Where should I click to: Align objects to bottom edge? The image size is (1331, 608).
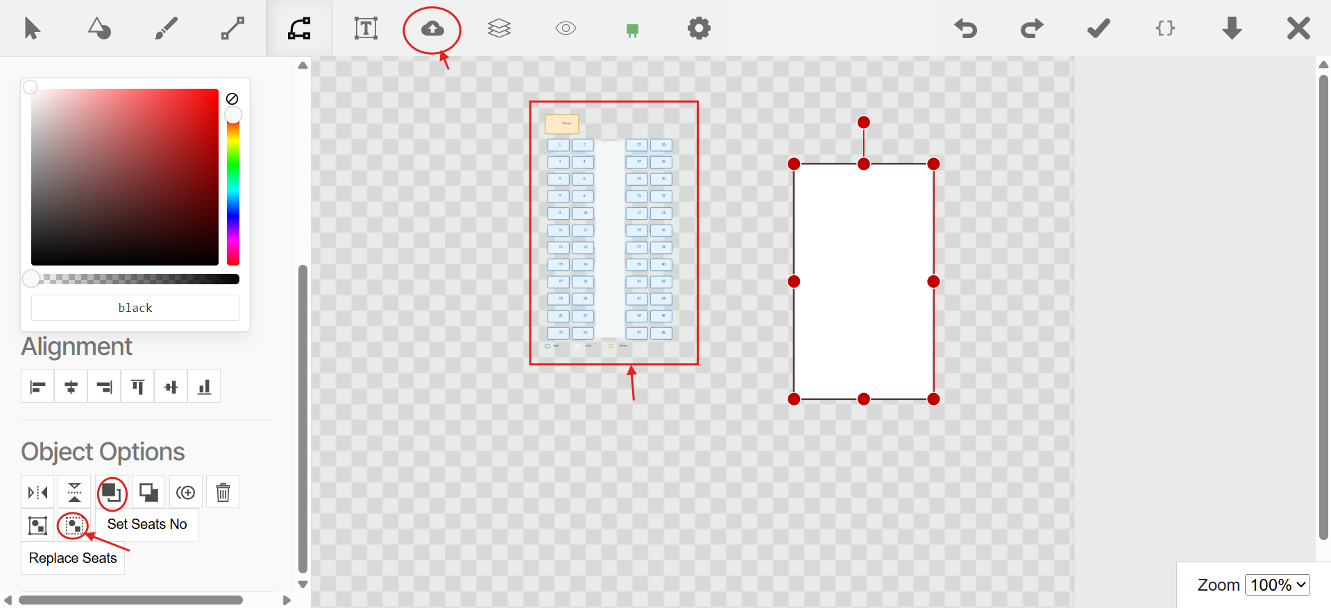tap(204, 387)
